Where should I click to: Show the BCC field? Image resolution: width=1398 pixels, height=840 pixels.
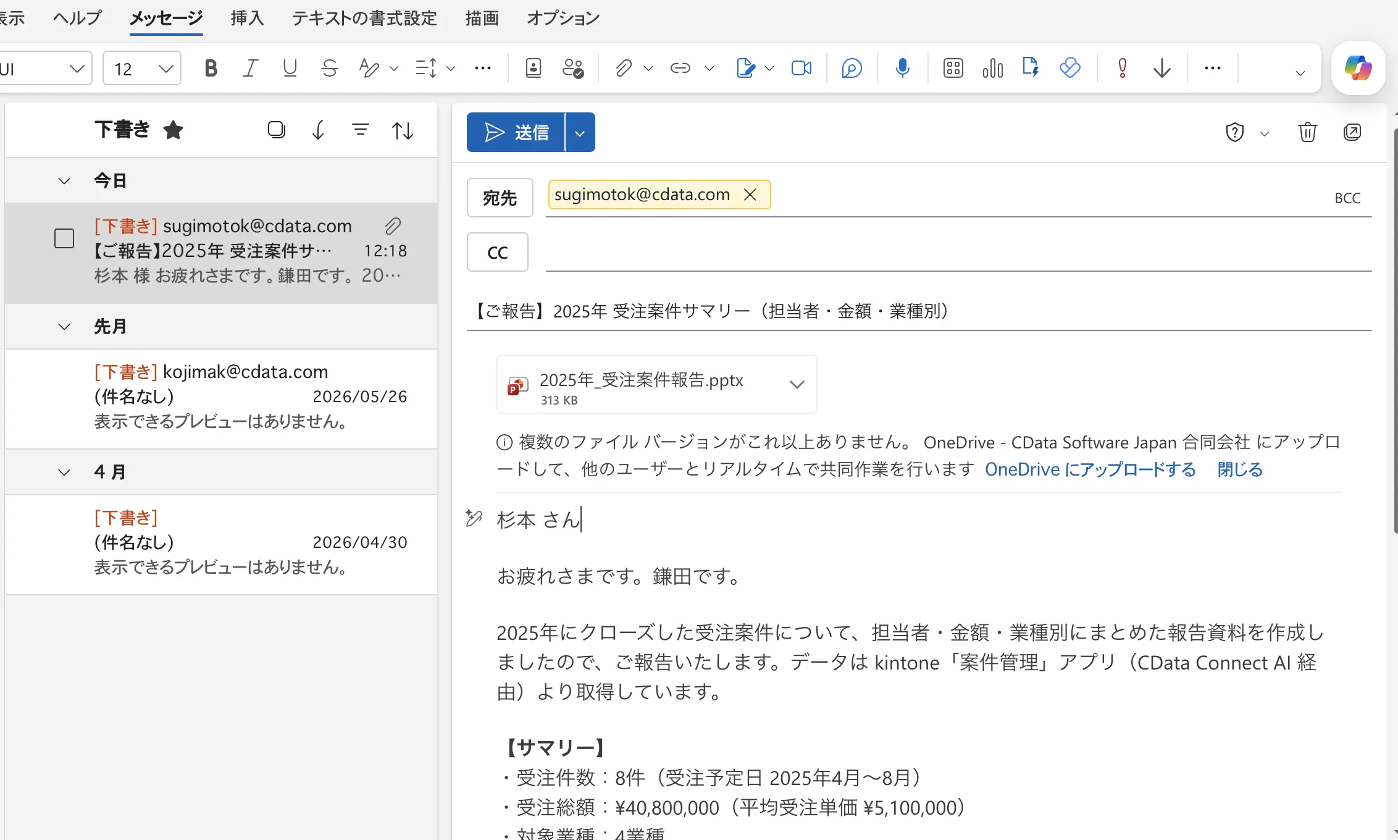(x=1347, y=198)
